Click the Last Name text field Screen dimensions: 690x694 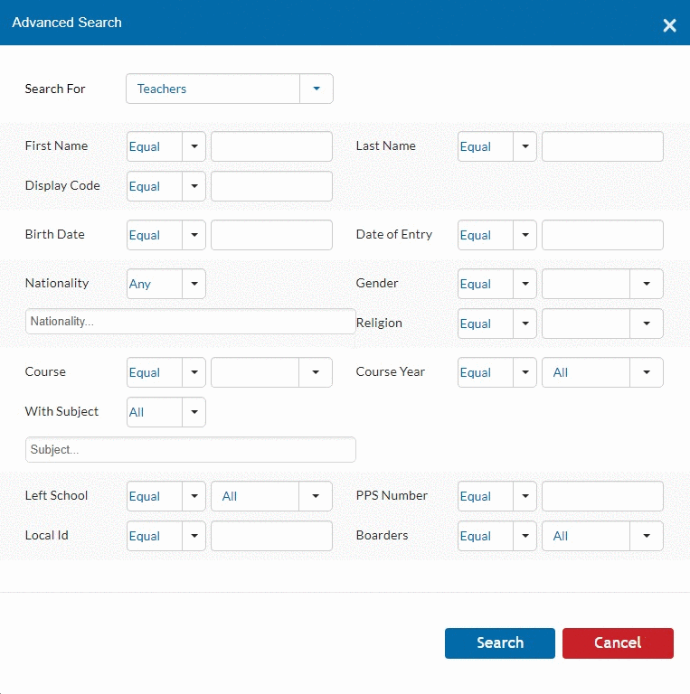[602, 146]
